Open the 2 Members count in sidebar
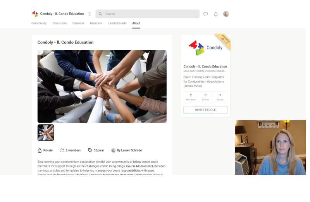This screenshot has height=202, width=310. click(191, 97)
